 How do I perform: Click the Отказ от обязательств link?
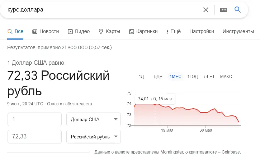(x=70, y=104)
